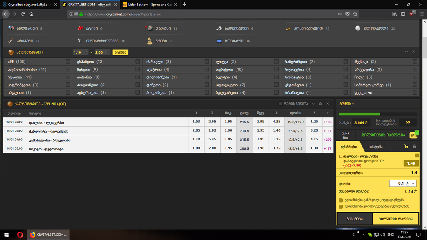The width and height of the screenshot is (427, 240).
Task: Switch to the Express (ექსპრესი) bet tab
Action: [349, 147]
